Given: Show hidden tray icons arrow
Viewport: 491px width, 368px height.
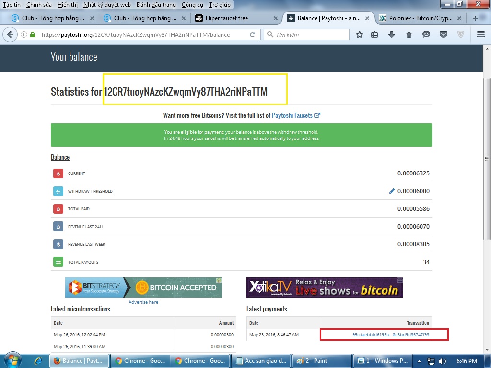Looking at the screenshot, I should (419, 361).
